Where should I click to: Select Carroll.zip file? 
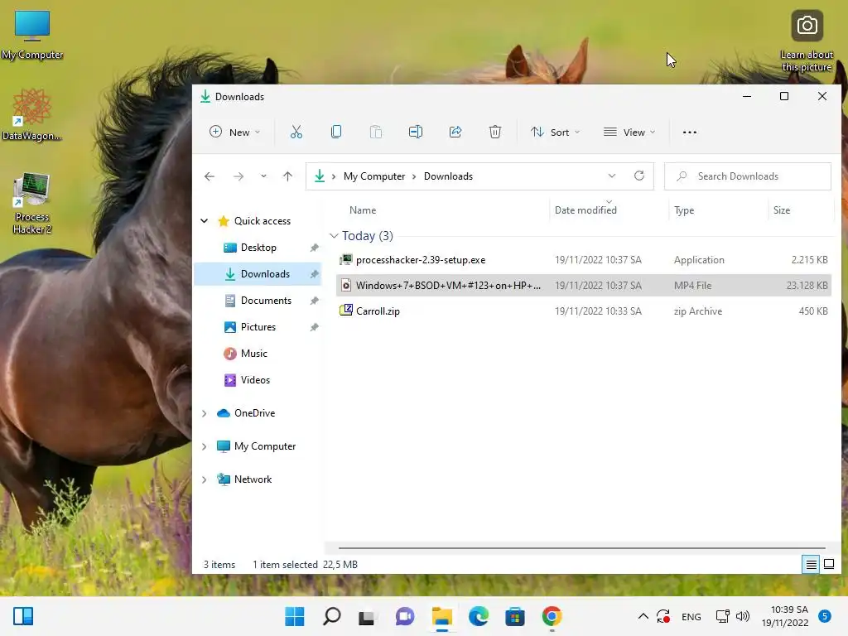pyautogui.click(x=584, y=311)
